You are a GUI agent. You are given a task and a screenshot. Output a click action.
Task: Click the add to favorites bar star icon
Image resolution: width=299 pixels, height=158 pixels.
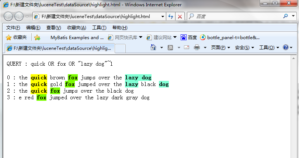point(37,38)
